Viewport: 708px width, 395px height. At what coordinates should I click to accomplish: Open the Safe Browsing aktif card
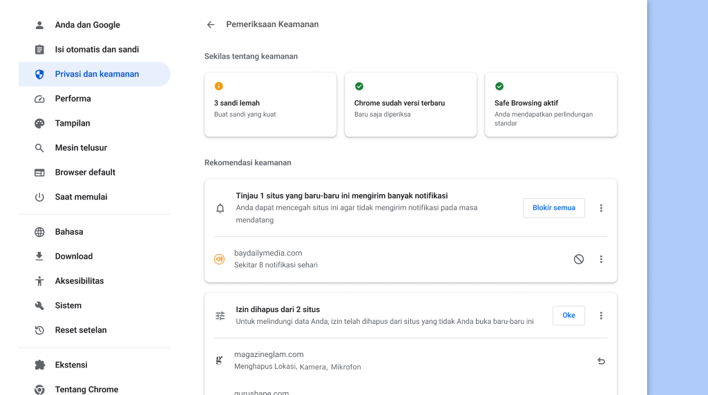pos(551,105)
